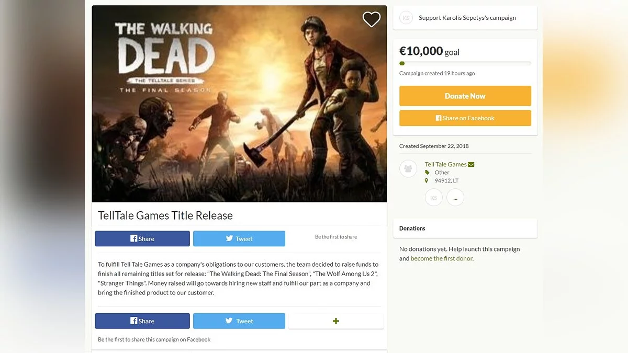Viewport: 628px width, 353px height.
Task: Click the top Facebook Share button
Action: [142, 238]
